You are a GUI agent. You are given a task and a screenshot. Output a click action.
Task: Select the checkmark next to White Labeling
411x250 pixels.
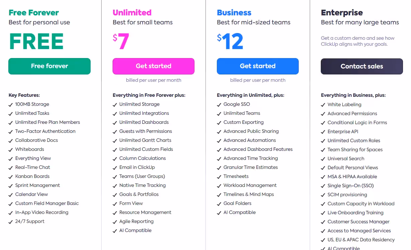point(323,104)
